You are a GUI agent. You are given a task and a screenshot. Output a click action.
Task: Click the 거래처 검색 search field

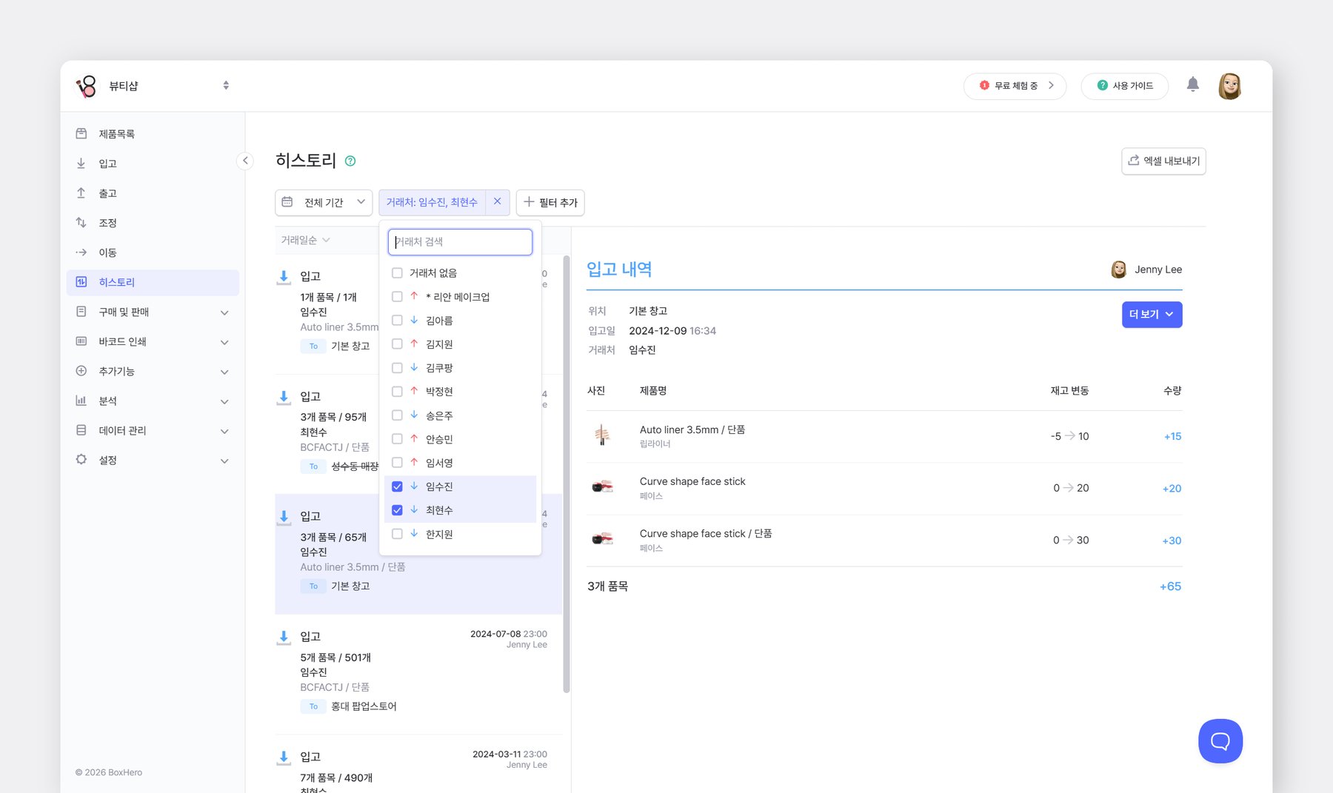[x=460, y=241]
